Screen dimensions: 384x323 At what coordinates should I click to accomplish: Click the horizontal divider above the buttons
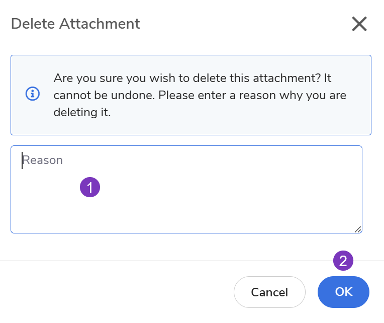151,261
